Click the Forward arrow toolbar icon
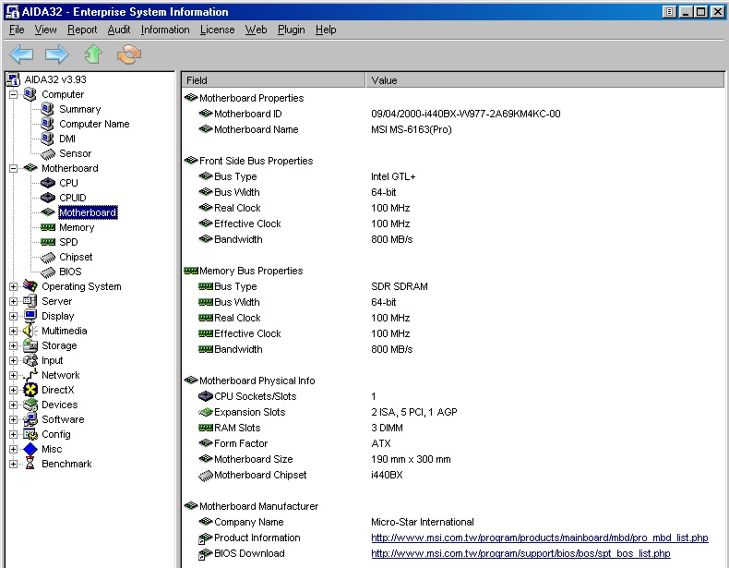Image resolution: width=729 pixels, height=568 pixels. [x=57, y=54]
